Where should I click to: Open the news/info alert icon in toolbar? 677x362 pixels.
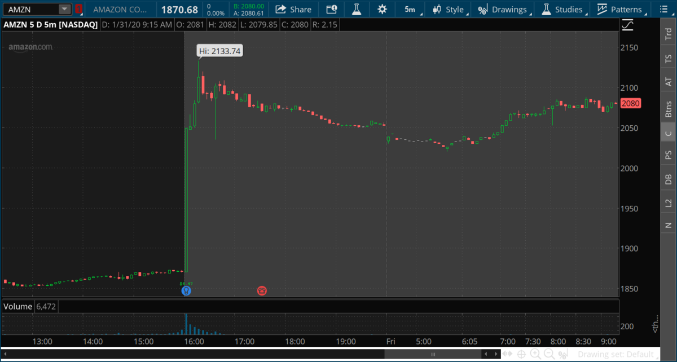coord(331,10)
